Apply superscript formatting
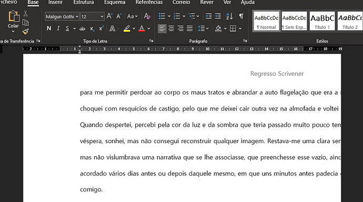363x202 pixels. 101,28
